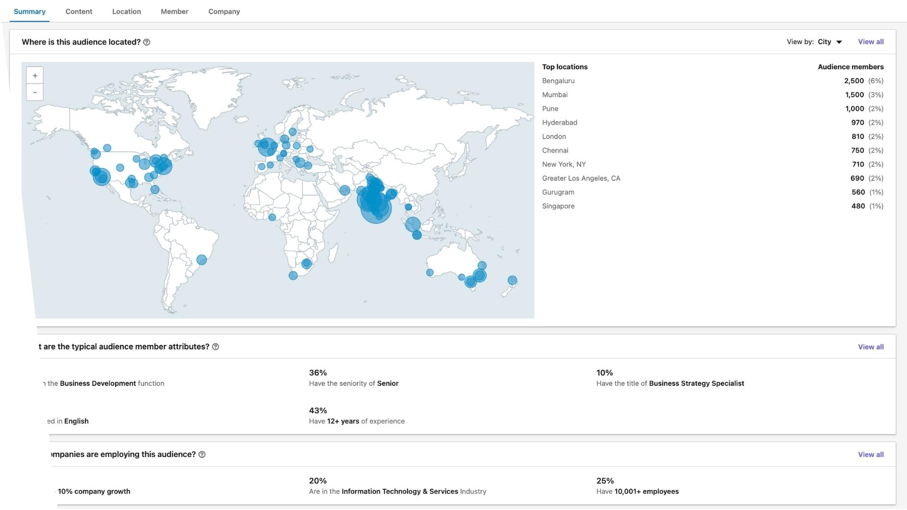Viewport: 907px width, 510px height.
Task: Click the Mumbai audience member count
Action: (x=854, y=94)
